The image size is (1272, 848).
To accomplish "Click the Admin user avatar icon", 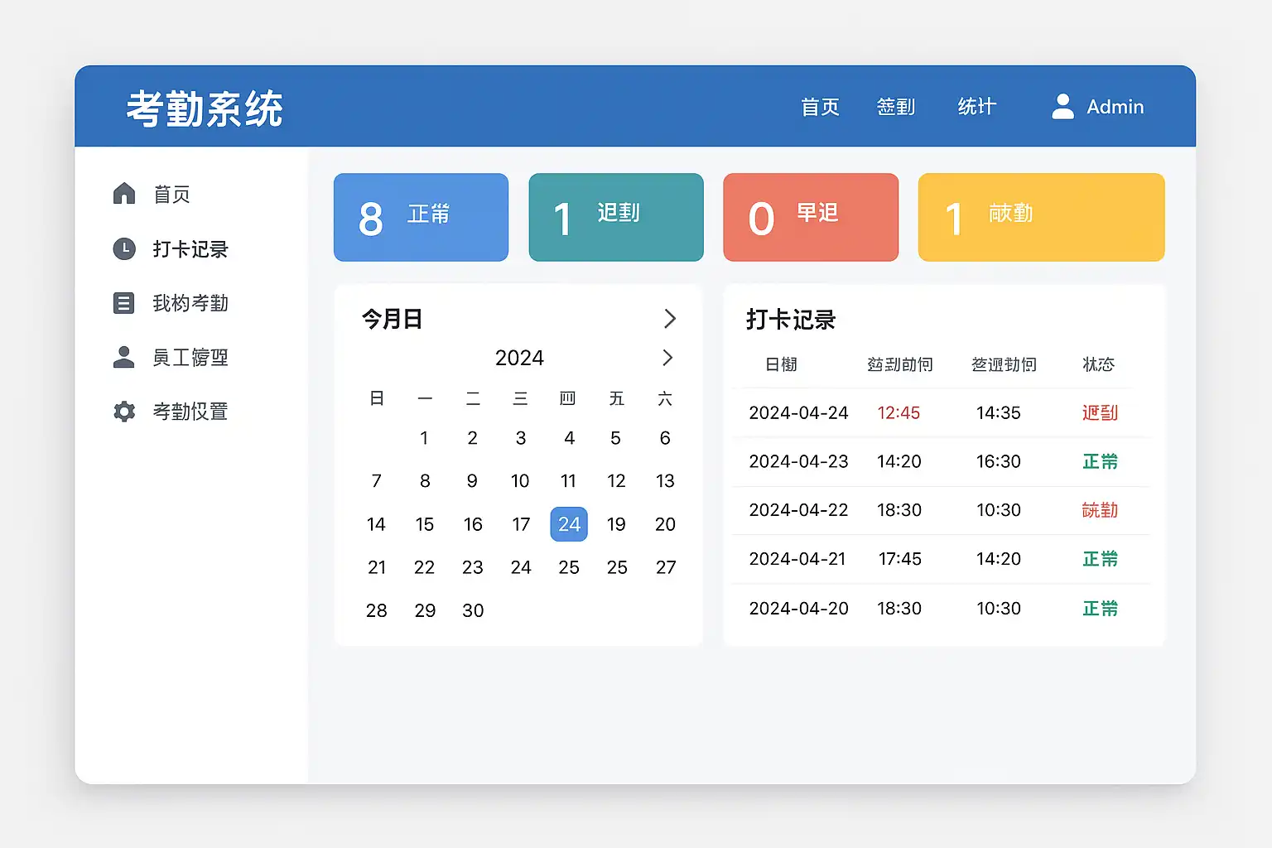I will coord(1062,107).
